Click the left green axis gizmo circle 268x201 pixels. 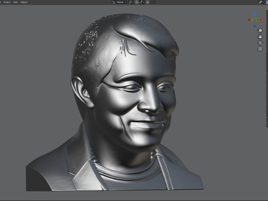coord(251,20)
